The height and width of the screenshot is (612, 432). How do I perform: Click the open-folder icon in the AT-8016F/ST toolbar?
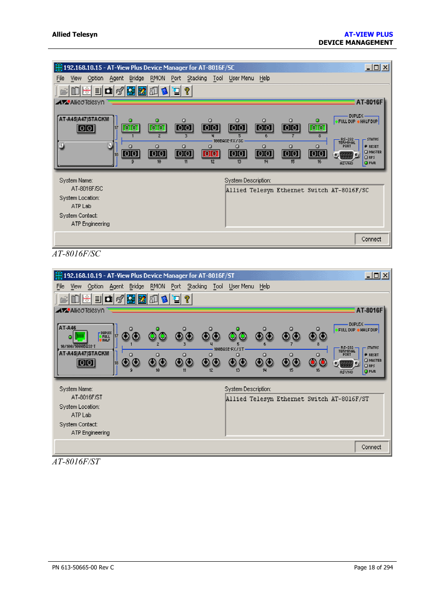(64, 299)
